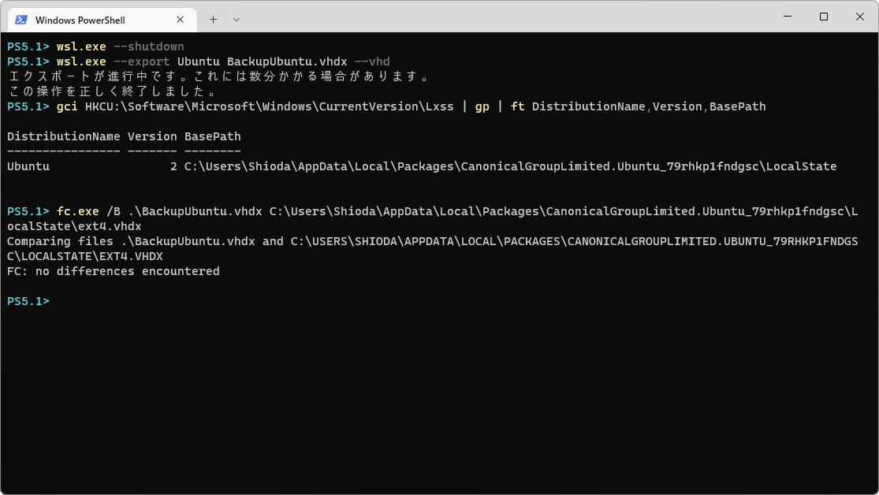879x495 pixels.
Task: Close the terminal window
Action: point(860,17)
